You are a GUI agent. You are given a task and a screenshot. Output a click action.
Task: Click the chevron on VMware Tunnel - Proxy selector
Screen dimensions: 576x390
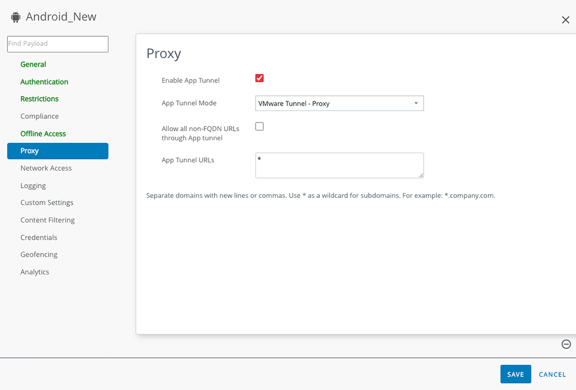click(x=416, y=103)
